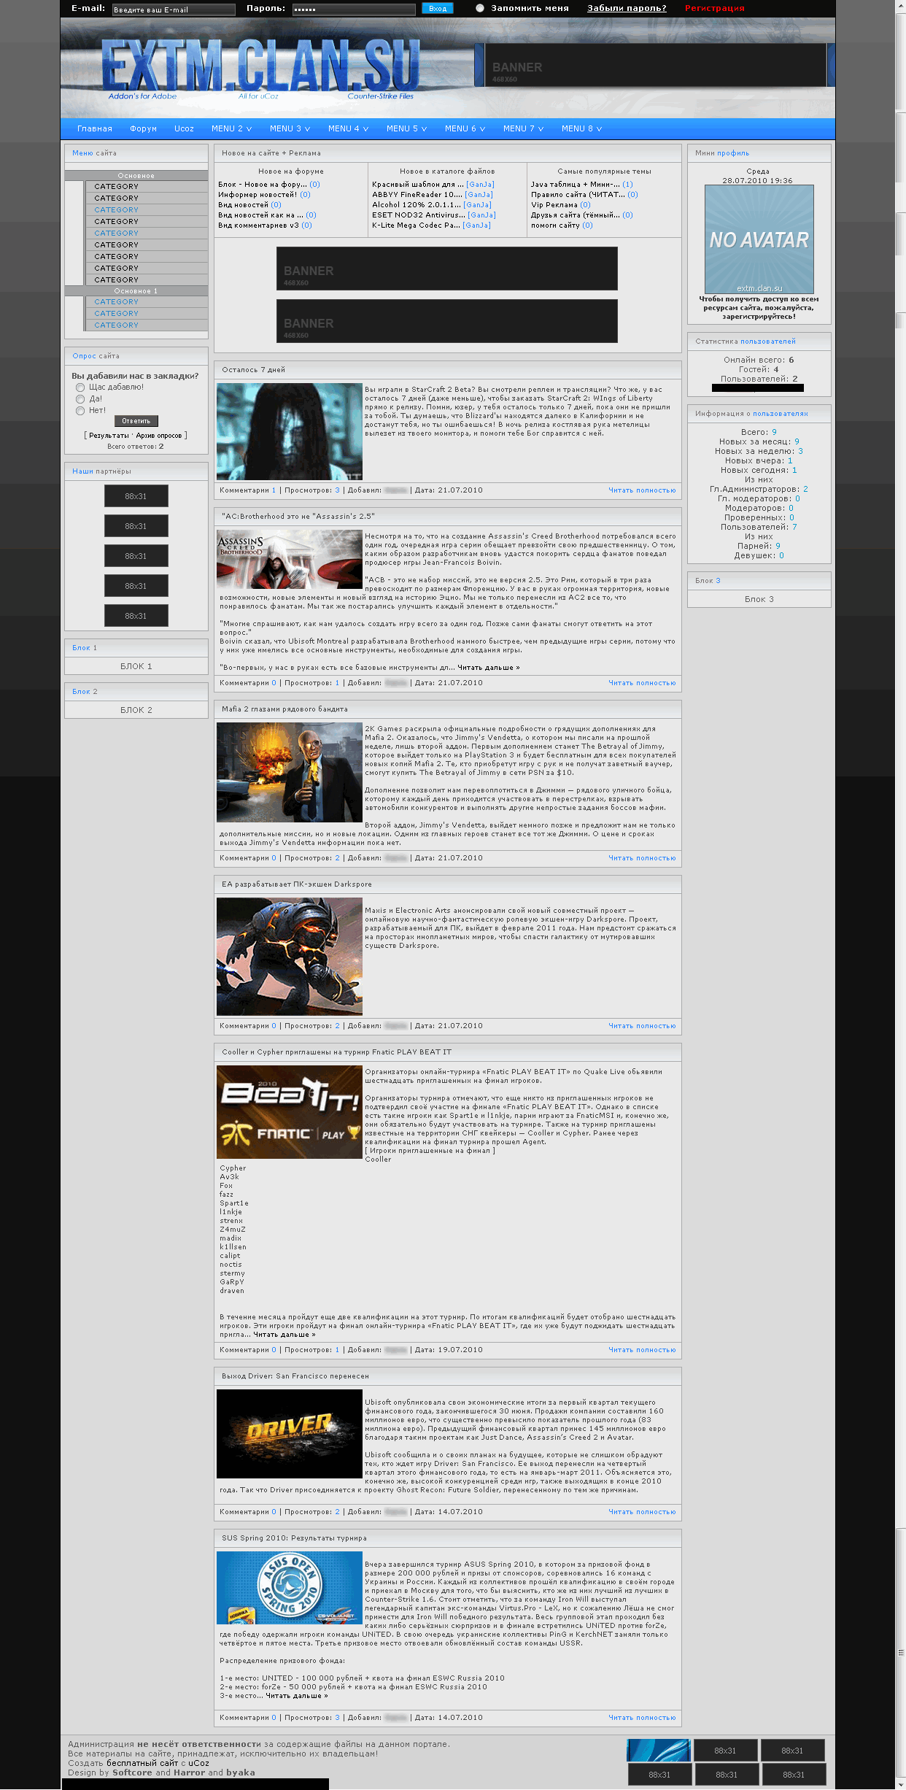
Task: Open the Assassin's Creed Brotherhood news image
Action: (x=290, y=560)
